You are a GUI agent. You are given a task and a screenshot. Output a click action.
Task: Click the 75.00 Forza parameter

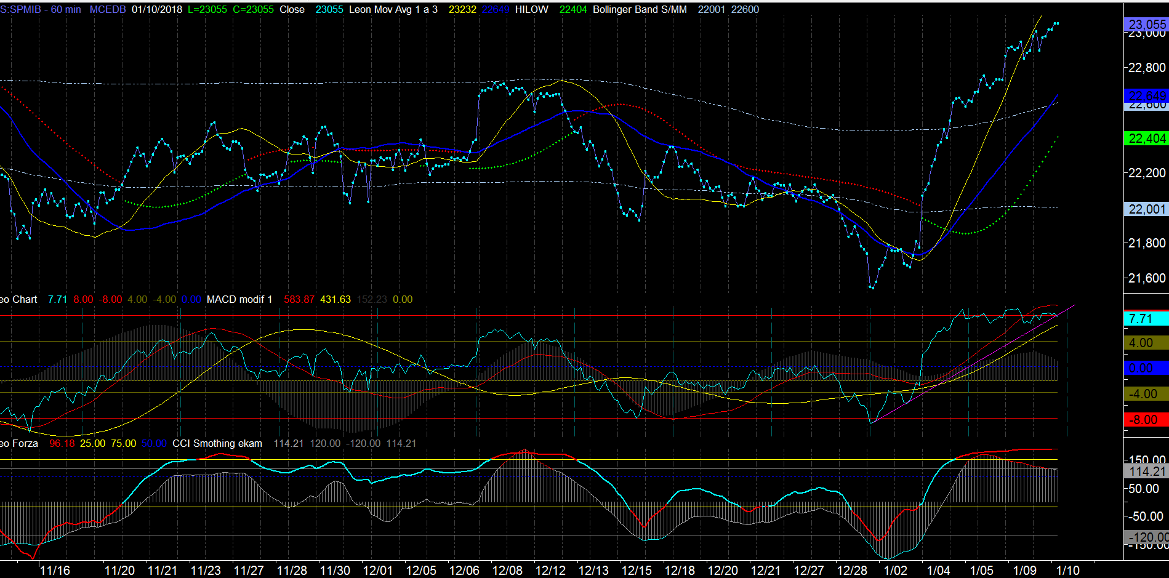[x=123, y=443]
